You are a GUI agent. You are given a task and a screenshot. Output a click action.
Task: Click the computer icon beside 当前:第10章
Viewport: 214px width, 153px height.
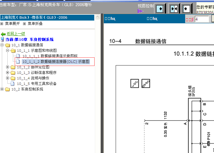point(2,39)
